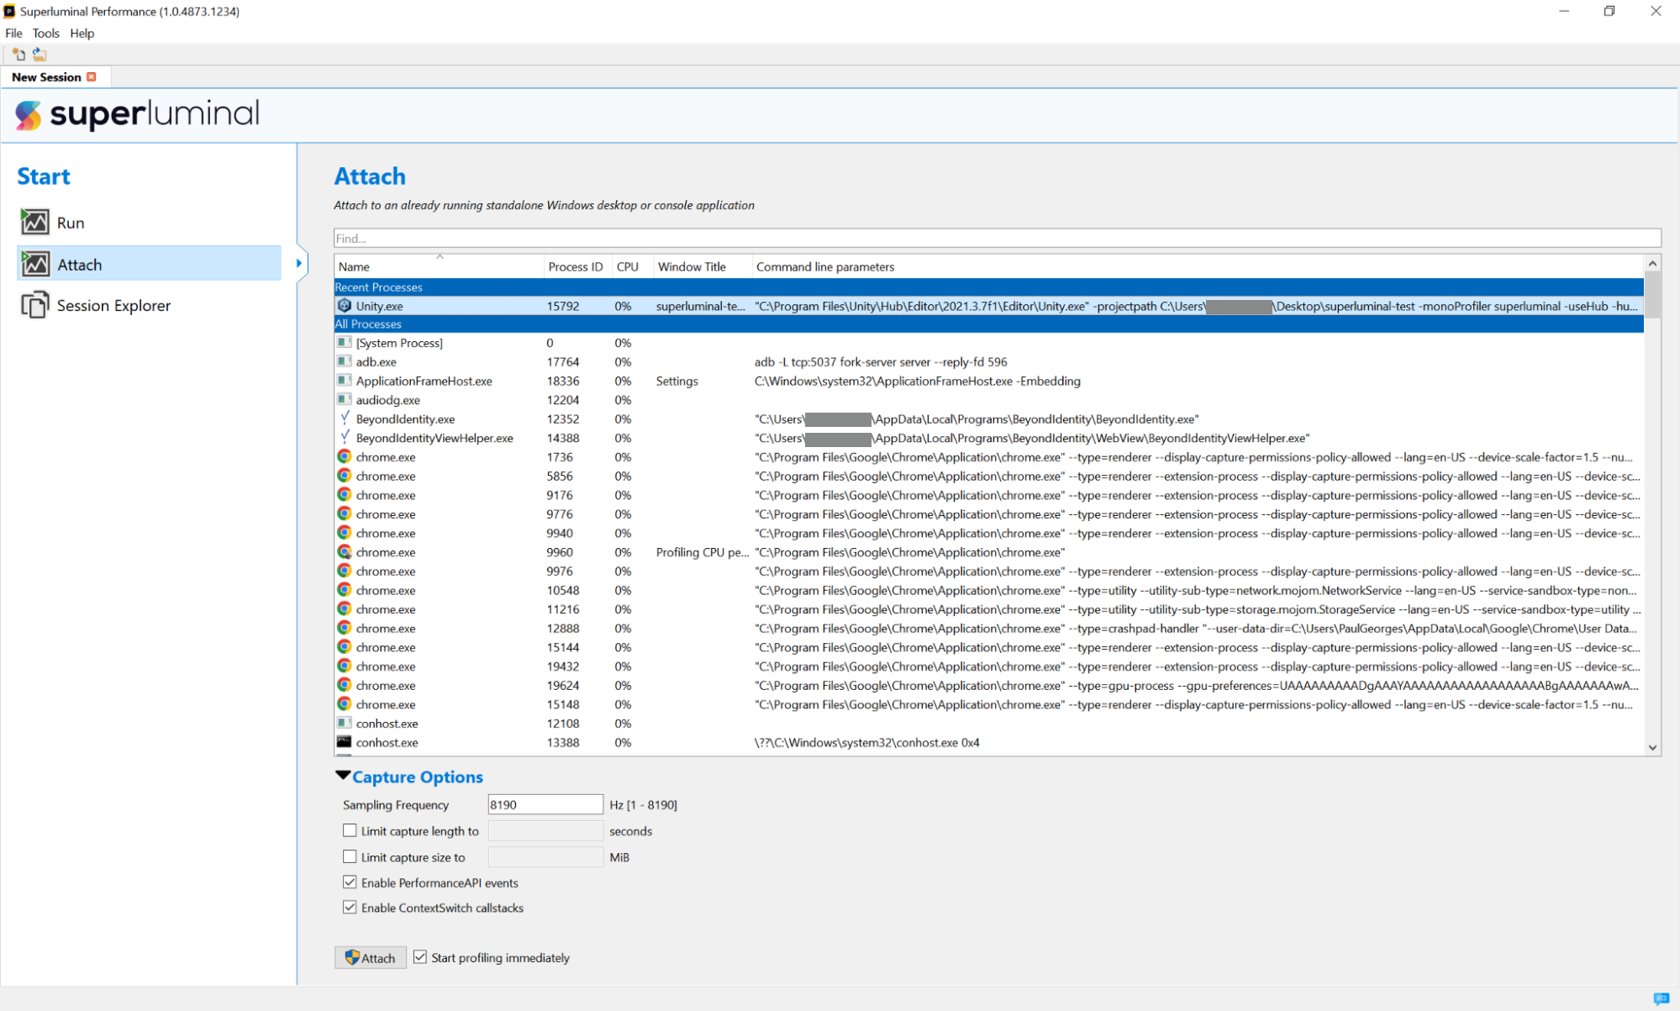The image size is (1680, 1011).
Task: Open the Help menu
Action: click(82, 34)
